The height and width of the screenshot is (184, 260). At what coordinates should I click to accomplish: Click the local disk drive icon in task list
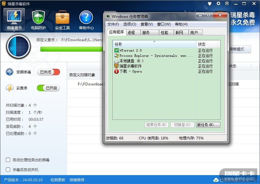pos(116,61)
